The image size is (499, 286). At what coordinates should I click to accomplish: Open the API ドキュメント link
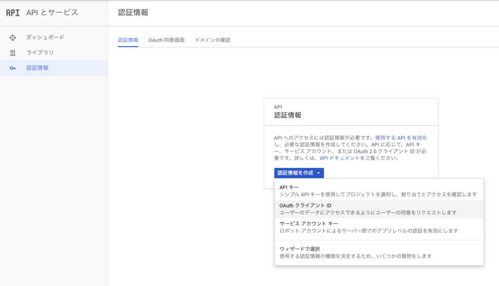click(x=340, y=158)
